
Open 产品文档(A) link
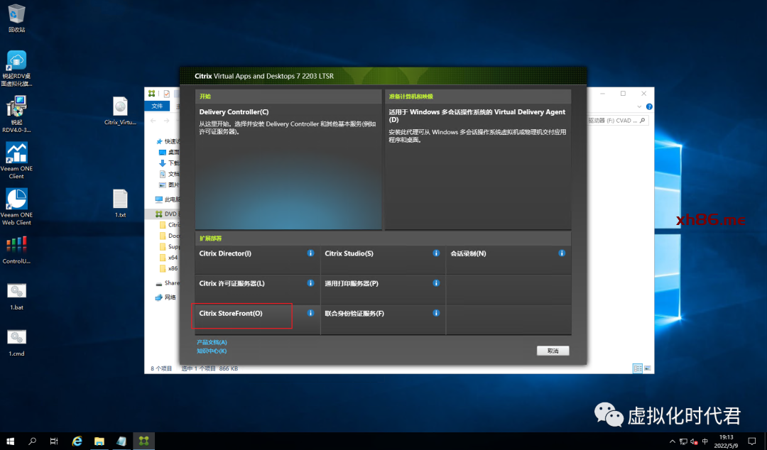(x=212, y=342)
